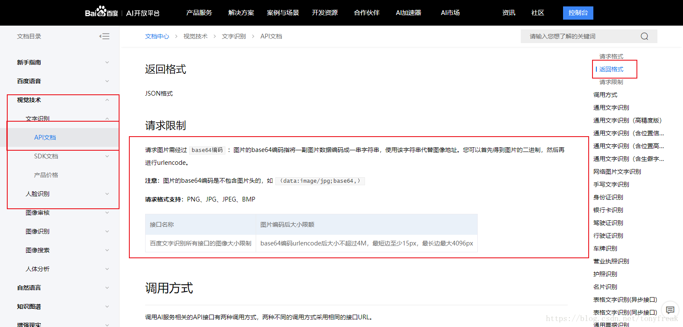Screen dimensions: 683x327
Task: Jump to 驾驶证识别 outline link
Action: 608,223
